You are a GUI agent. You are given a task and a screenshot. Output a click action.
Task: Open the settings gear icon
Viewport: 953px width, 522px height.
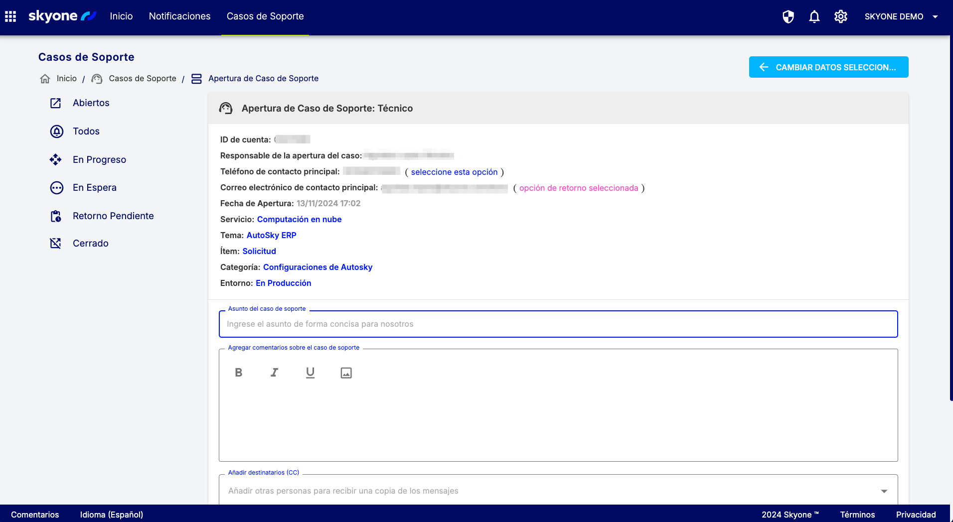[x=841, y=16]
